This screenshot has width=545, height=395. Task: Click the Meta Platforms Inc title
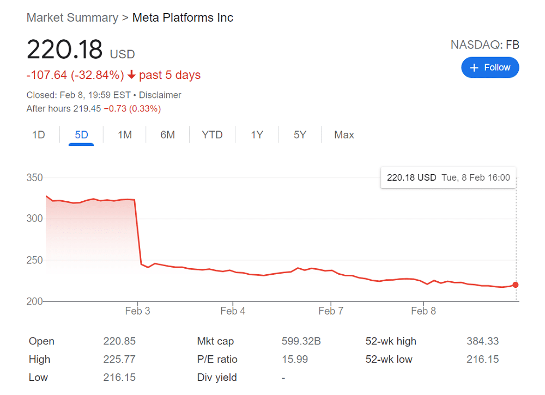pyautogui.click(x=183, y=17)
